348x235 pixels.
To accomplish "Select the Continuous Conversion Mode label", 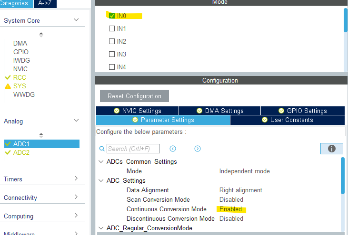I will point(167,209).
